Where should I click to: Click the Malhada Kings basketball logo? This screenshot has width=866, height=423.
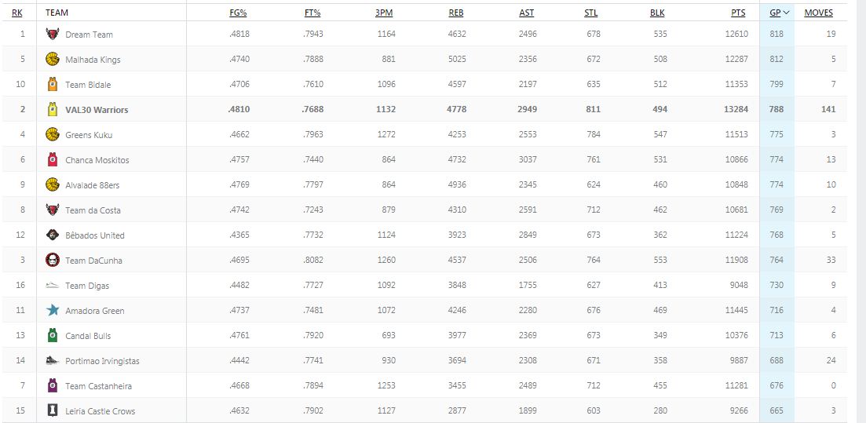click(53, 59)
